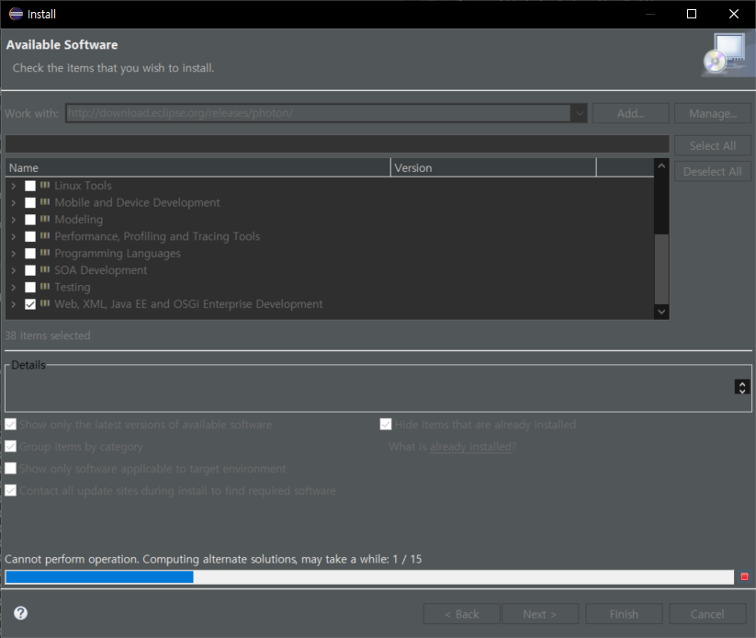Image resolution: width=756 pixels, height=638 pixels.
Task: Click the category icon beside Programming Languages
Action: tap(45, 253)
